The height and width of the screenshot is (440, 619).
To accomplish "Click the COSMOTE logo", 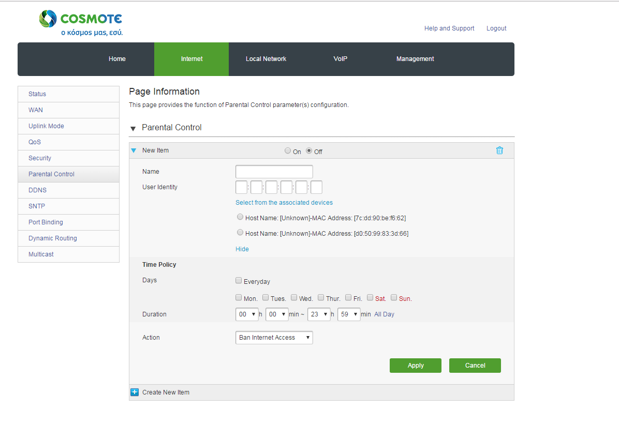I will tap(81, 23).
